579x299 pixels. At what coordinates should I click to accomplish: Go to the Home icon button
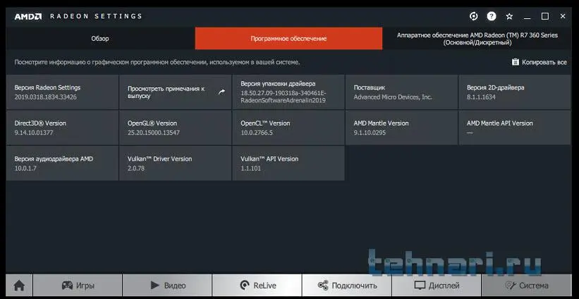(x=19, y=286)
